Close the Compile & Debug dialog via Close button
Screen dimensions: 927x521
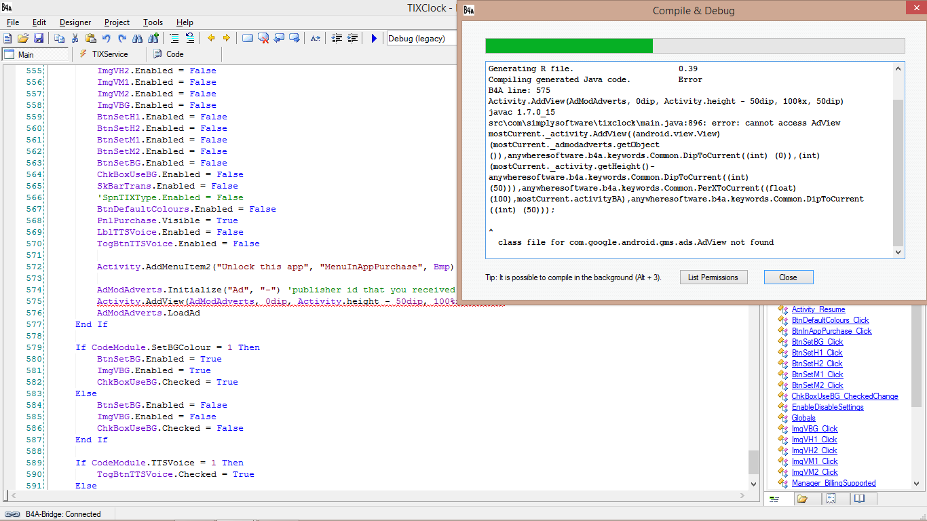(x=788, y=277)
